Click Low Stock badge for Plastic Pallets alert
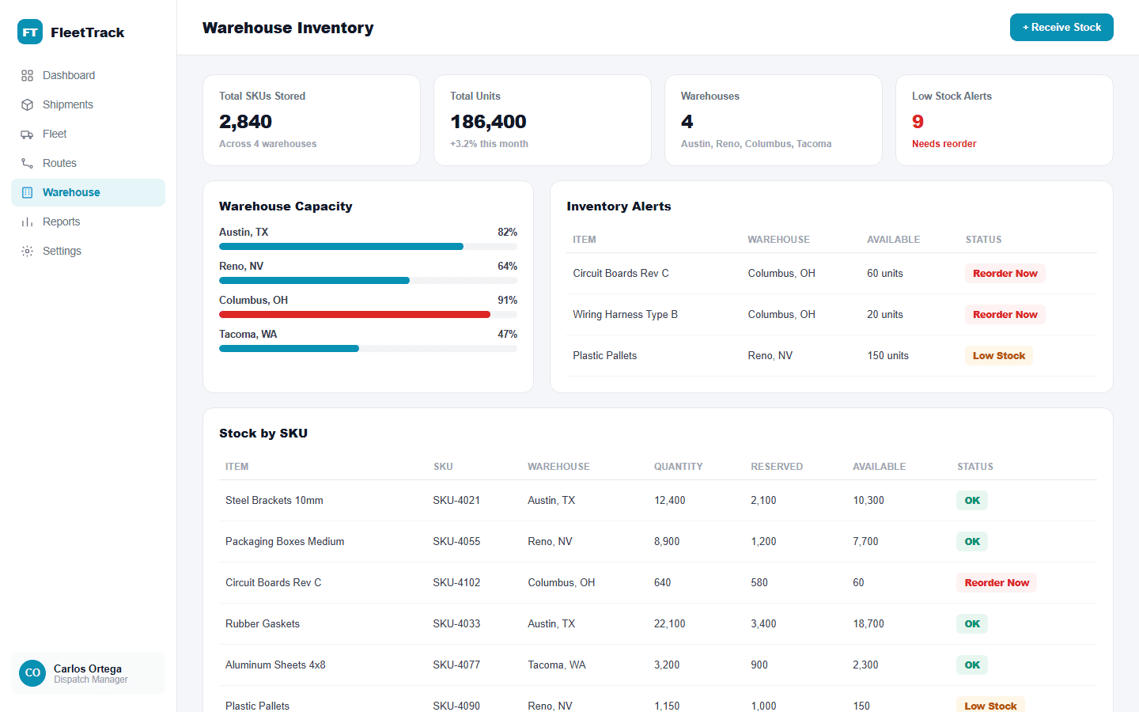Screen dimensions: 1139x712 coord(998,355)
